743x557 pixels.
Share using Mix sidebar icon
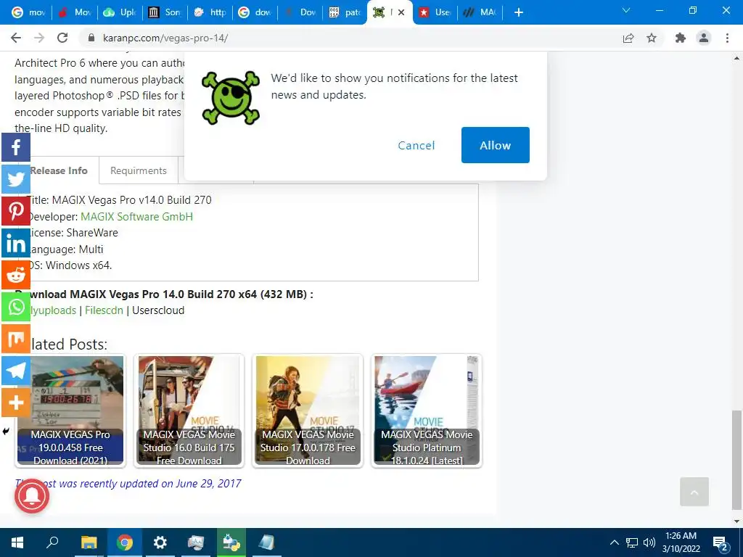(16, 339)
